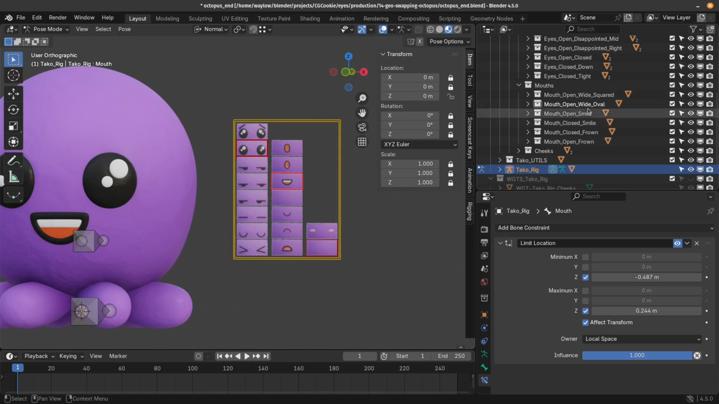Hide Mouth_Open_Wide_Squared in viewport via eye icon
The height and width of the screenshot is (404, 719).
(x=691, y=95)
